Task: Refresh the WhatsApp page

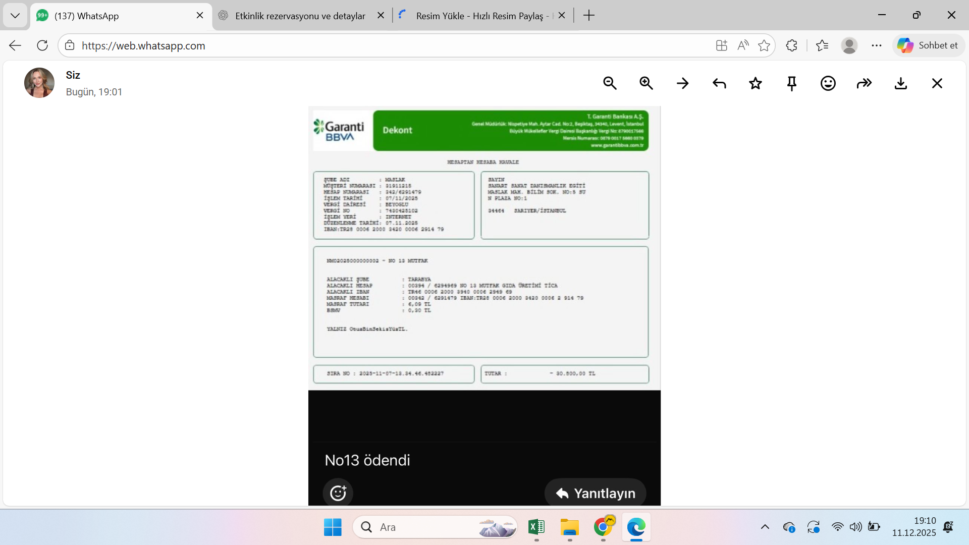Action: coord(42,45)
